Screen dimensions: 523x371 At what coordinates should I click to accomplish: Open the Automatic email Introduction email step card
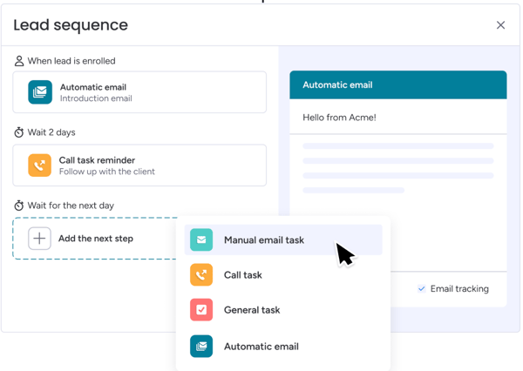tap(139, 92)
